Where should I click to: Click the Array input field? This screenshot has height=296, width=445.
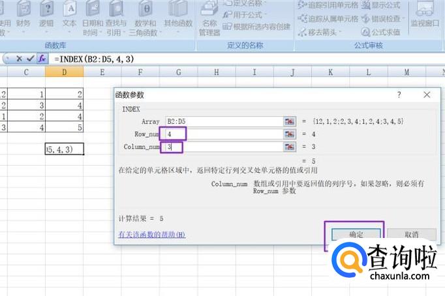click(x=224, y=122)
